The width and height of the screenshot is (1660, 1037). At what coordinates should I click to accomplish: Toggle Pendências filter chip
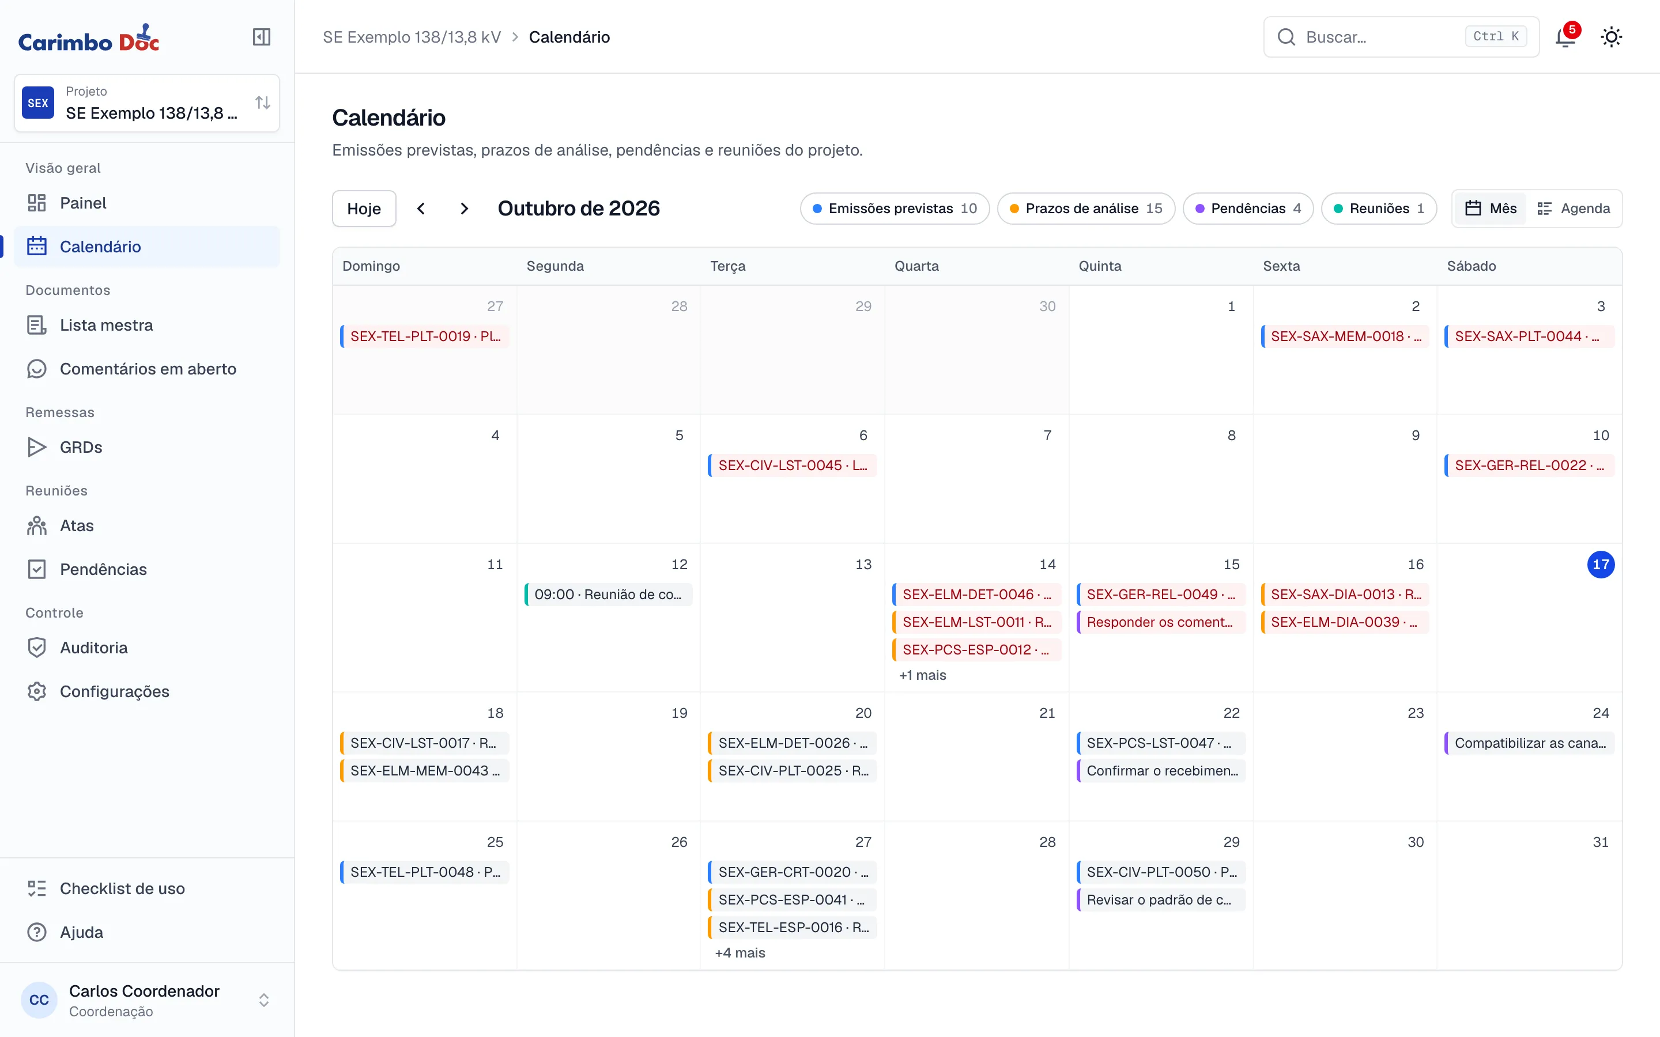pos(1248,209)
